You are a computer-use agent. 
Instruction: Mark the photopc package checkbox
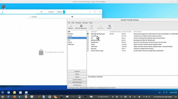click(x=88, y=49)
